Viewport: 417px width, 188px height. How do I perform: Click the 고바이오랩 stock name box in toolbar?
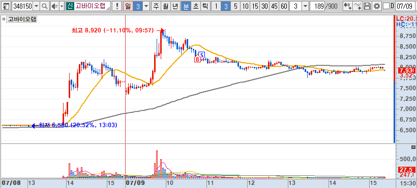coord(92,6)
